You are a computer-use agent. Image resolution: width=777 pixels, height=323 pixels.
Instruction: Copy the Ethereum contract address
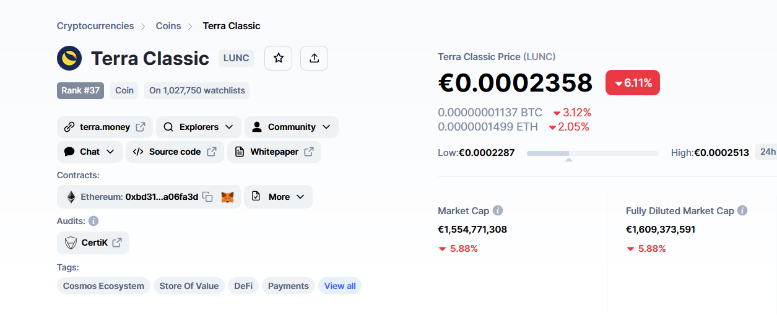pos(208,197)
